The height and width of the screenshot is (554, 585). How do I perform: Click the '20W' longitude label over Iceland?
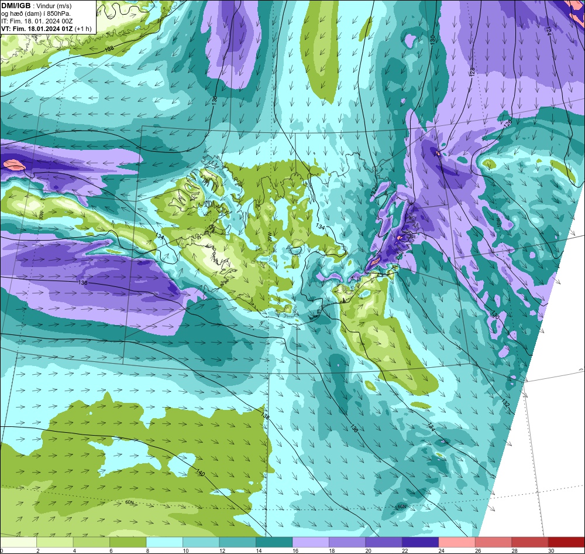coord(269,238)
